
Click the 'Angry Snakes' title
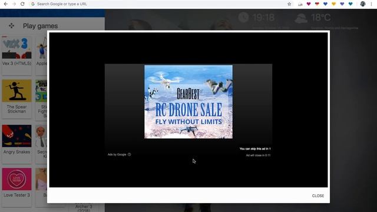pyautogui.click(x=16, y=152)
